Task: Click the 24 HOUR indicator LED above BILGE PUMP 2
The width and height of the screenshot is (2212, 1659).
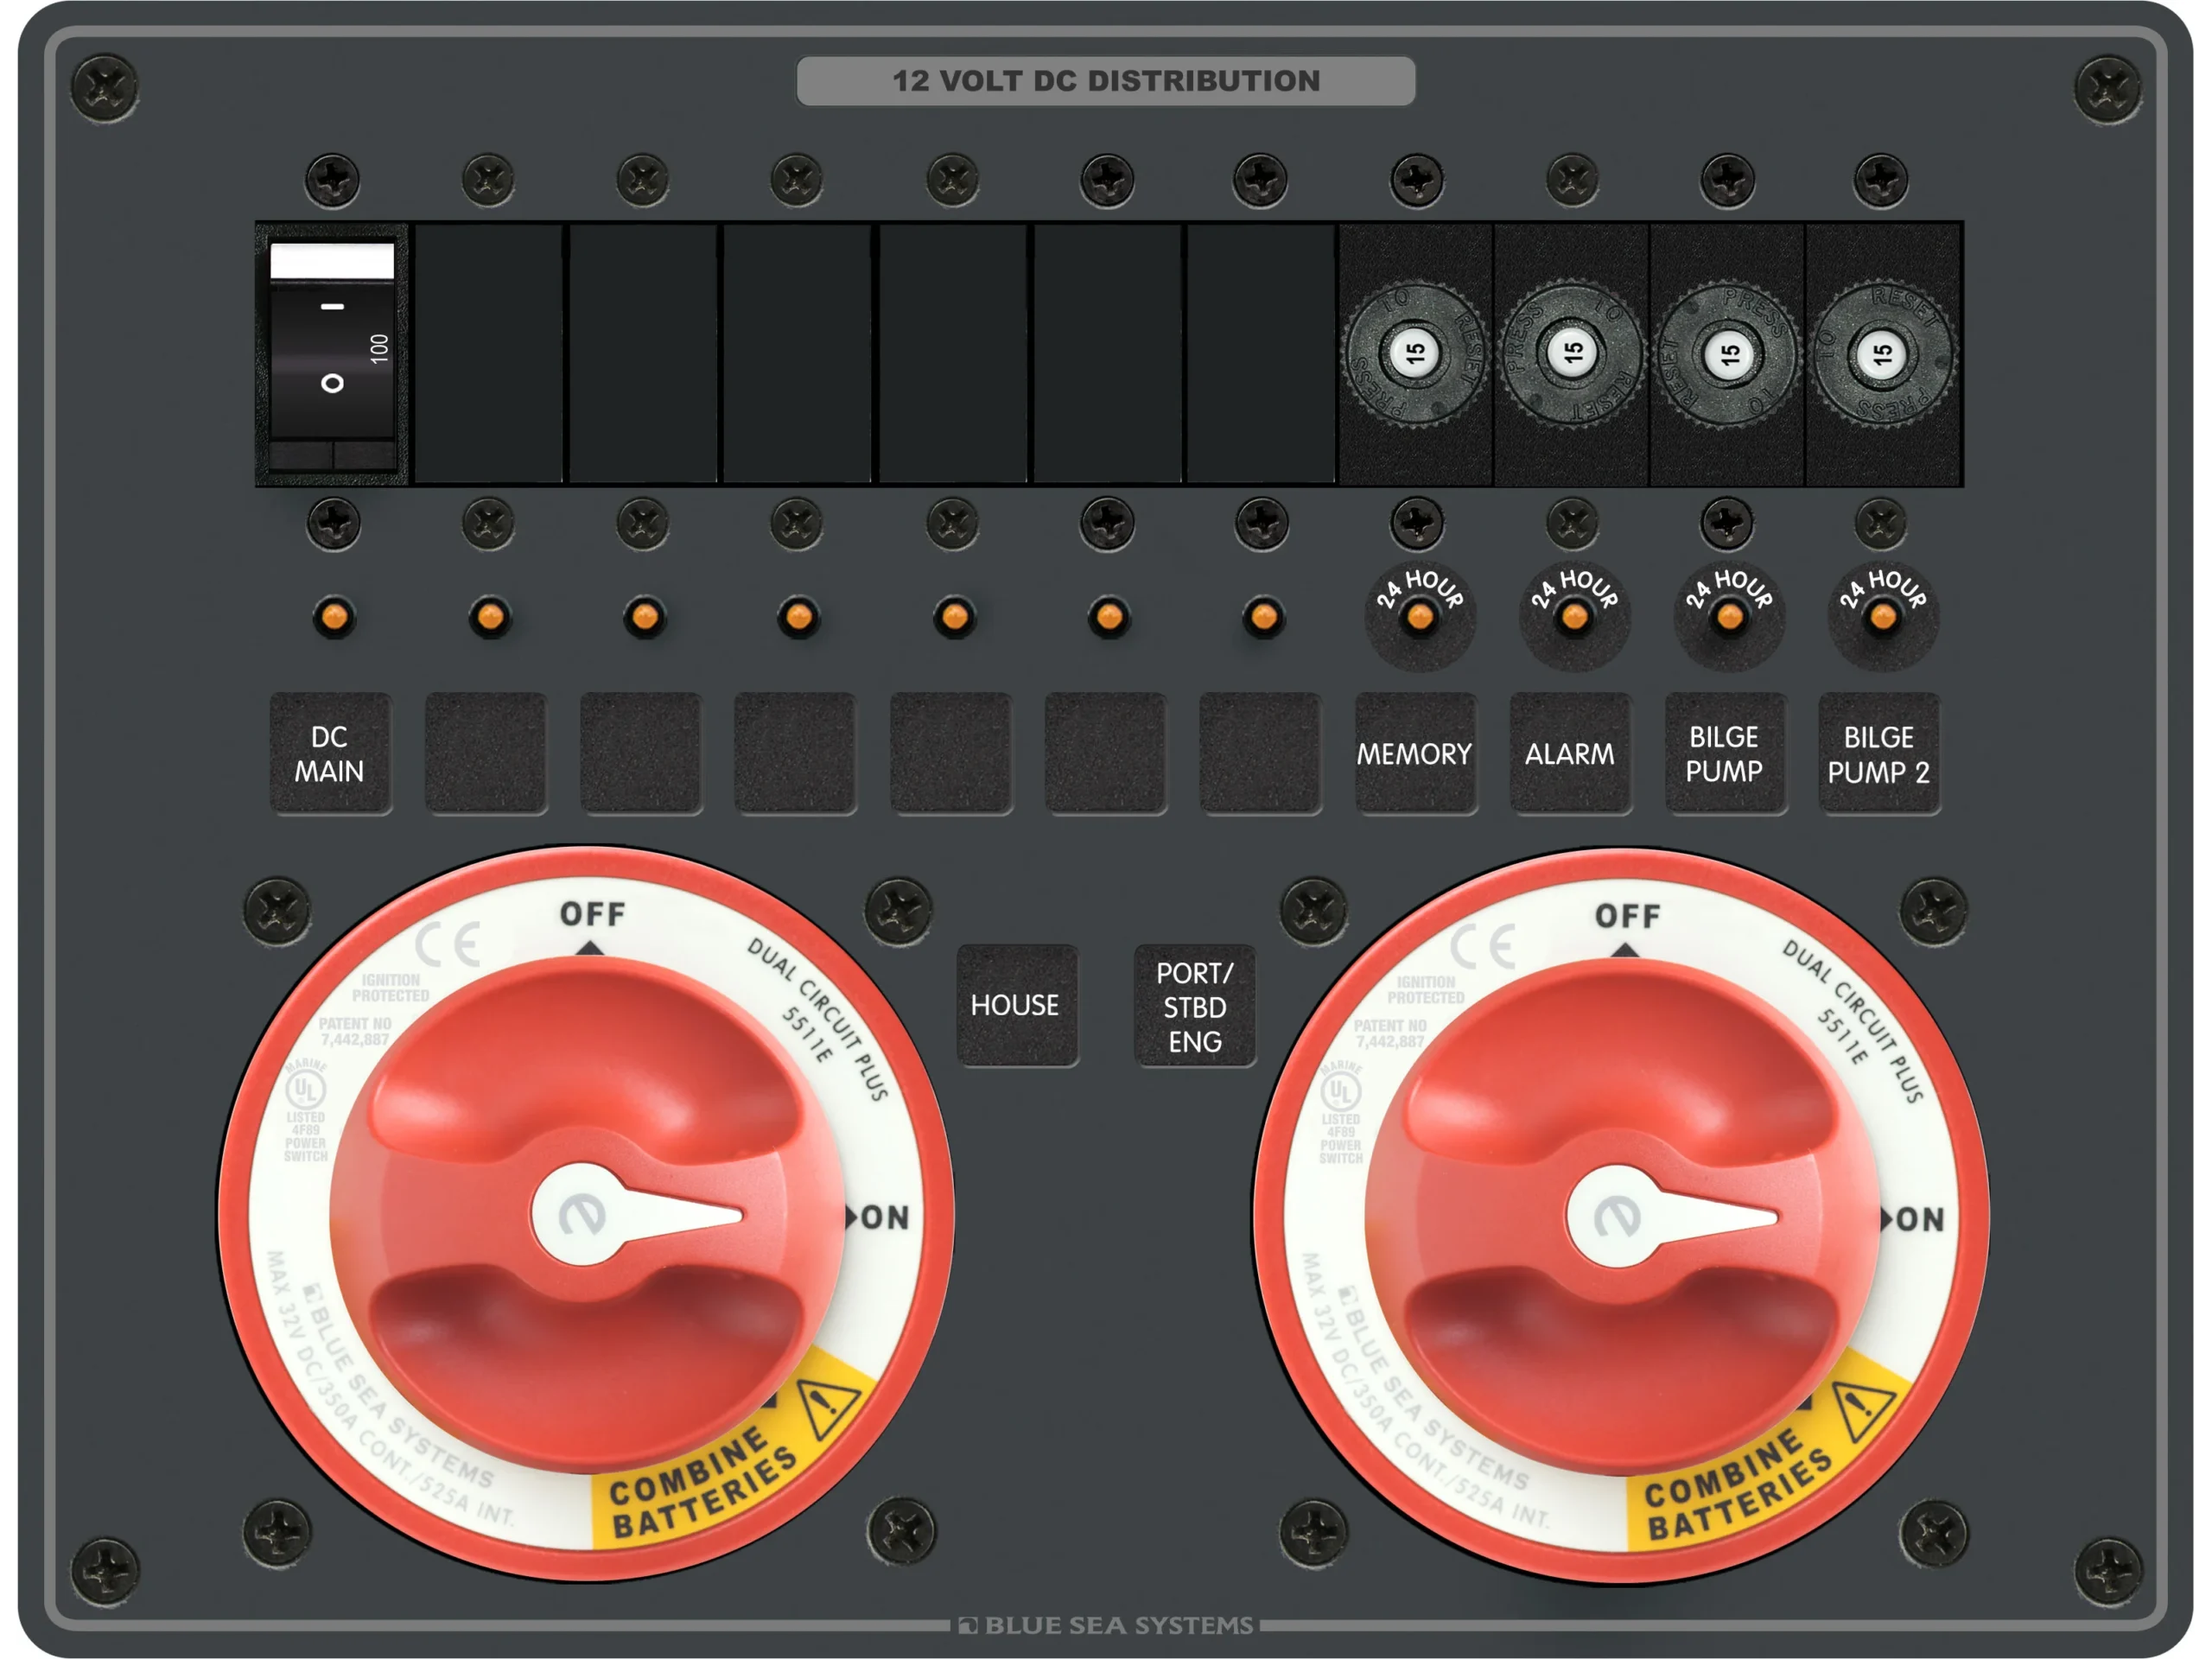Action: [x=1883, y=618]
